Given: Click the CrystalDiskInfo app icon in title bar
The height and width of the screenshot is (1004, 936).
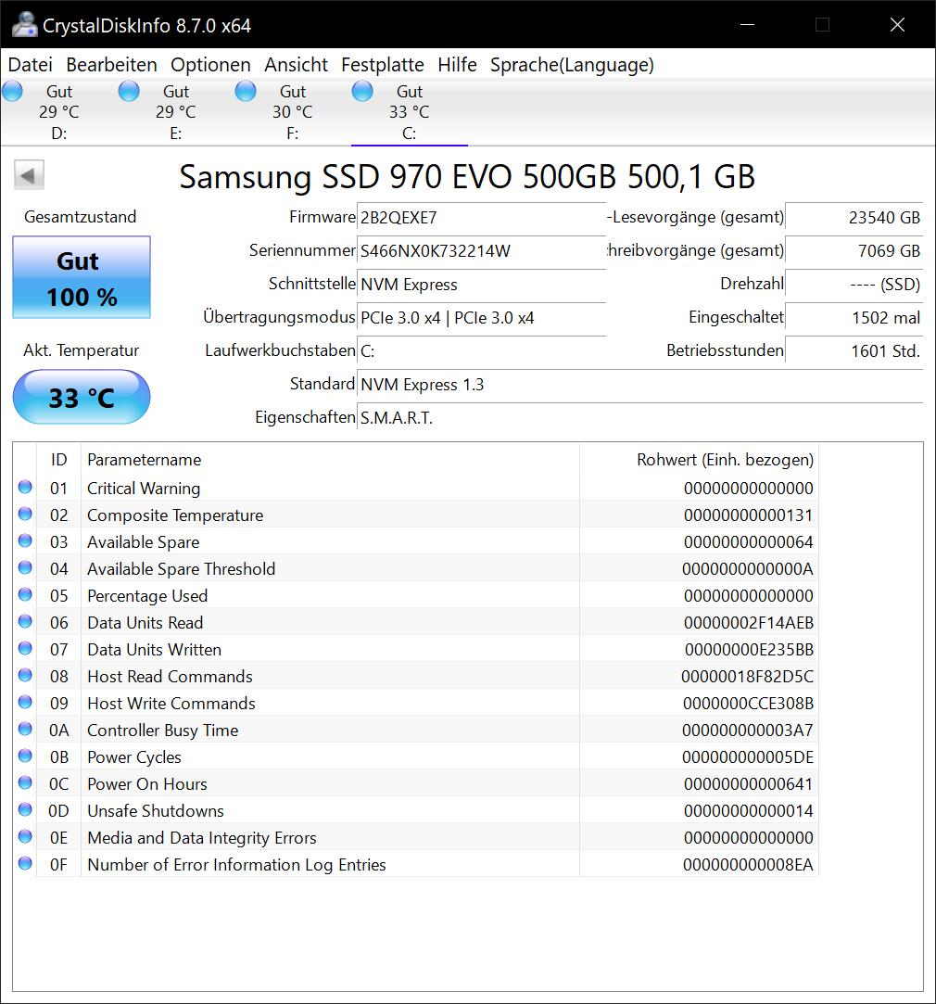Looking at the screenshot, I should 24,25.
